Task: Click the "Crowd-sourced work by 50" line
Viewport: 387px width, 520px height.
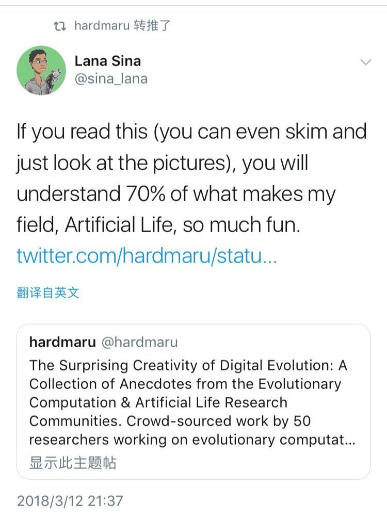Action: click(170, 421)
